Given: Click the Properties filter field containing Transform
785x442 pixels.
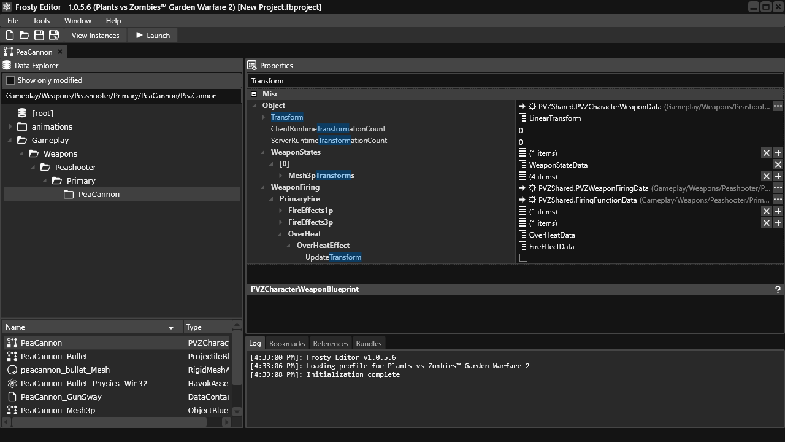Looking at the screenshot, I should 515,81.
